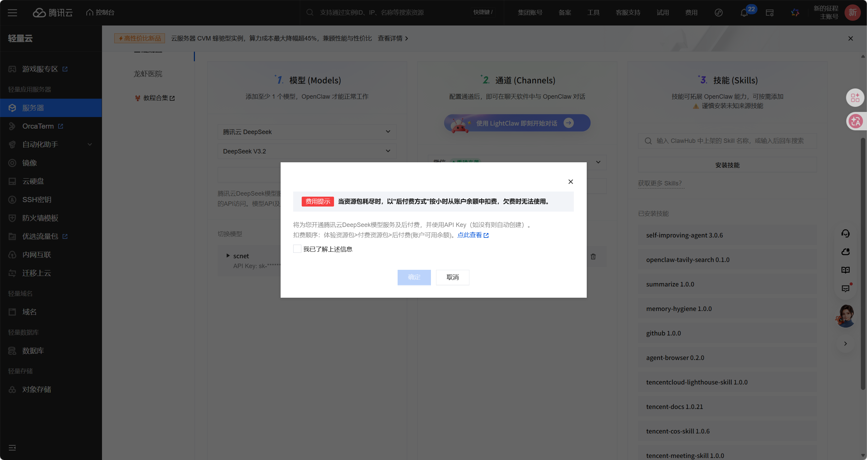
Task: Expand the 微信 channel dropdown
Action: tap(598, 162)
